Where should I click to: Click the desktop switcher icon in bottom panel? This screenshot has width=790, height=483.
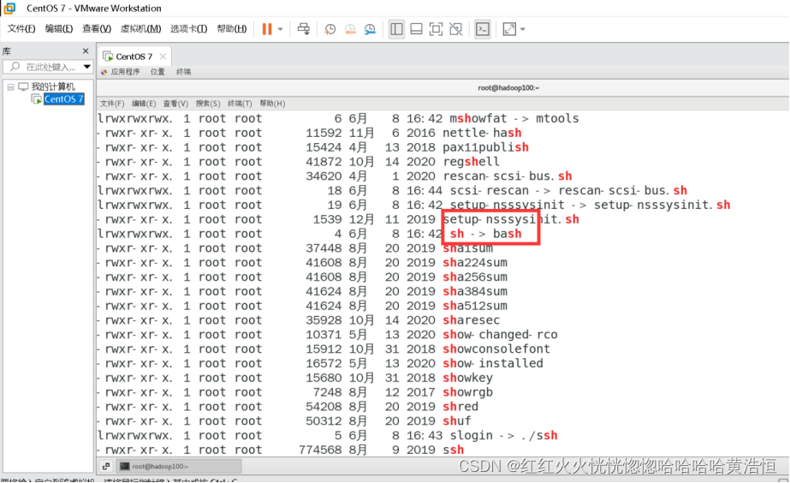106,467
